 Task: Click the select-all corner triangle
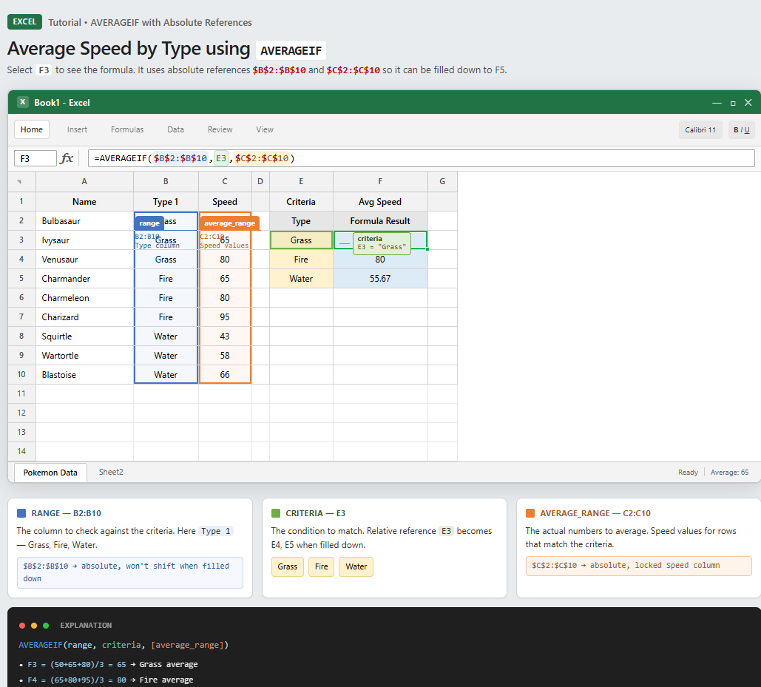19,182
